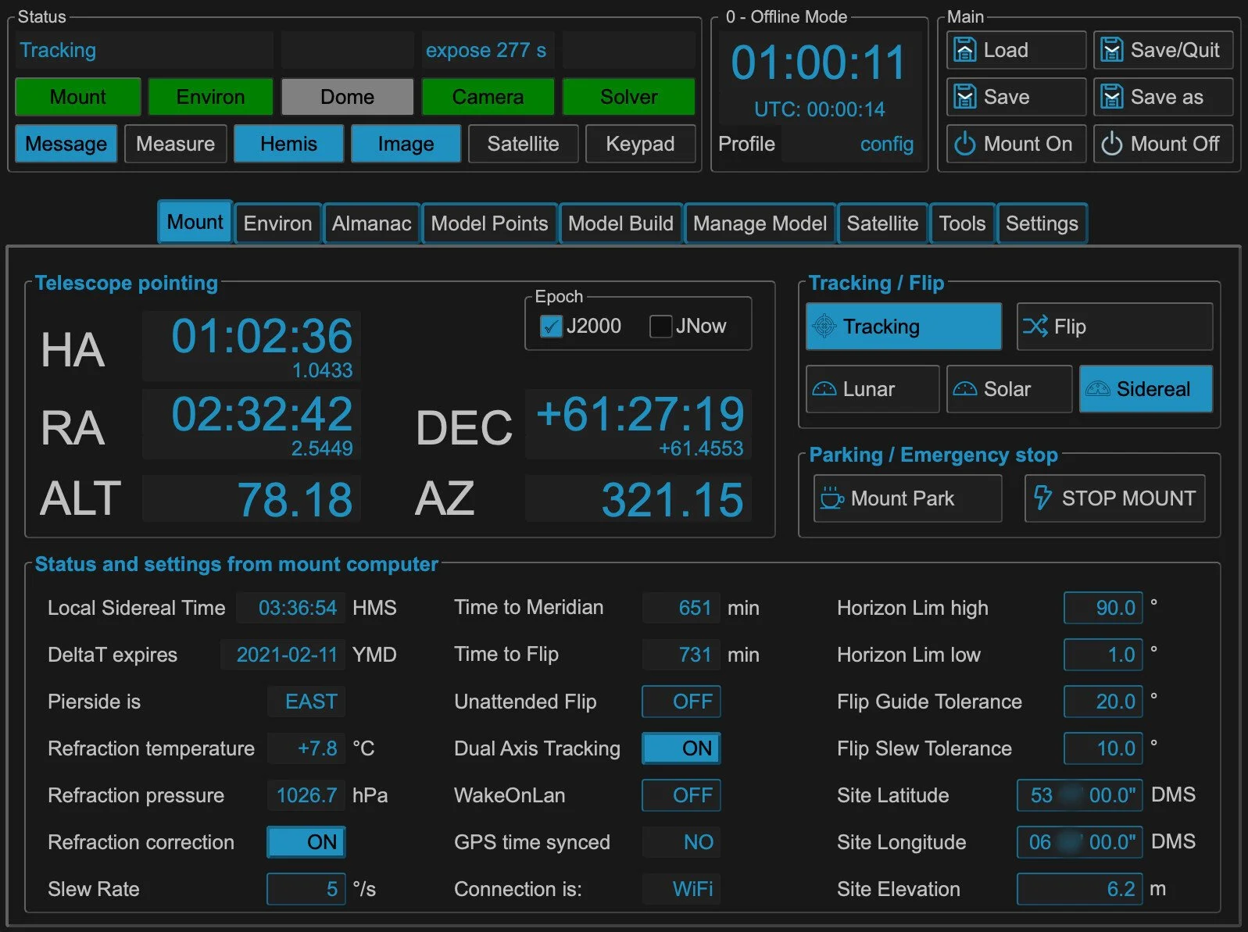Click the Save as disk icon

(1112, 97)
